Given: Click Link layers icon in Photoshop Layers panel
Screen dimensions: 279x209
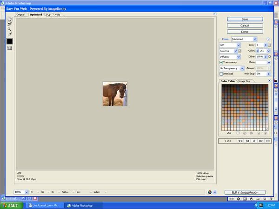Looking at the screenshot, I should pos(232,199).
